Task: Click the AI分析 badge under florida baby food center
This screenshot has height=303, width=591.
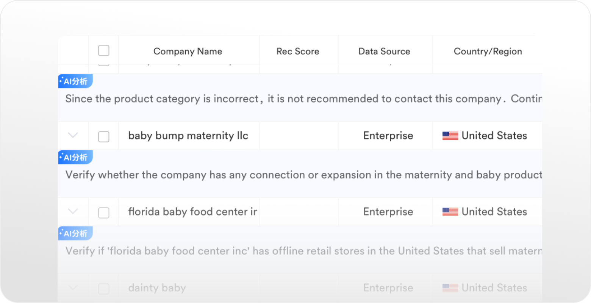Action: 75,234
